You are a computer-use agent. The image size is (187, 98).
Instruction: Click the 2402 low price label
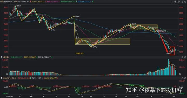click(53, 30)
